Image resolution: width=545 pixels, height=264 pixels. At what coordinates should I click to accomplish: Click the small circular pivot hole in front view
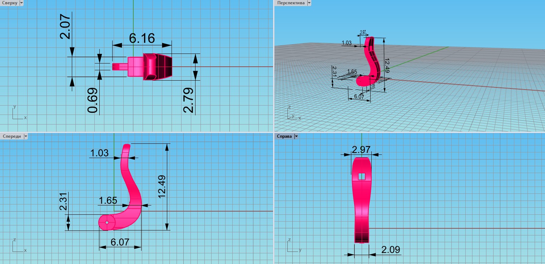[x=107, y=222]
